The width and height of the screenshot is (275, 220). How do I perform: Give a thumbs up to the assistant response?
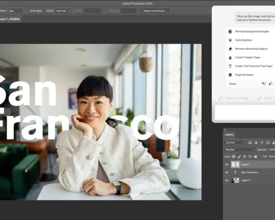(x=270, y=84)
